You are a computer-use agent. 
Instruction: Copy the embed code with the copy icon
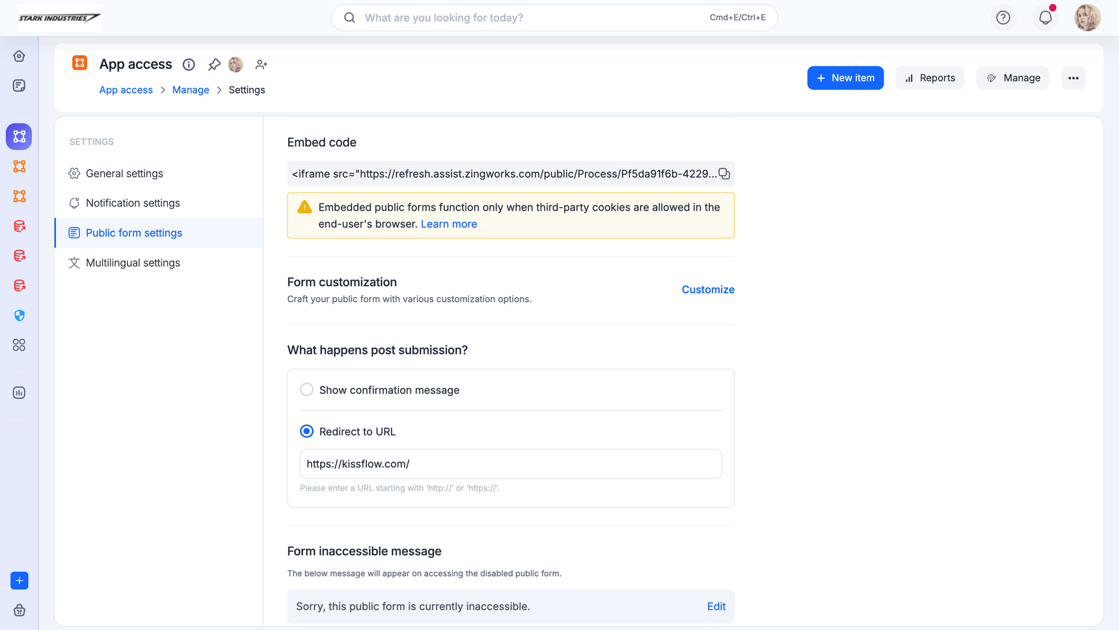[724, 174]
